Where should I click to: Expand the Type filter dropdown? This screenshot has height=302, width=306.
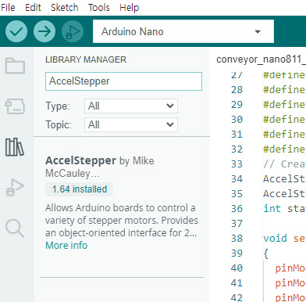click(x=131, y=106)
